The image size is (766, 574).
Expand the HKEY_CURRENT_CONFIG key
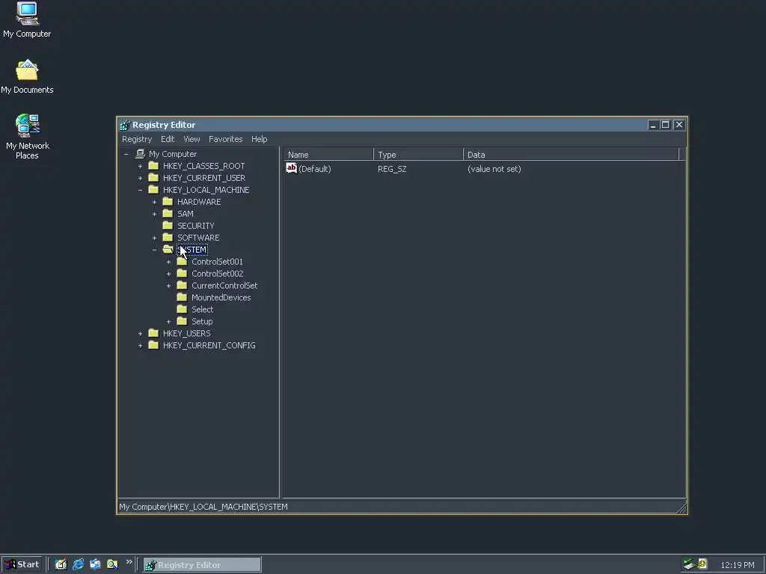click(140, 345)
